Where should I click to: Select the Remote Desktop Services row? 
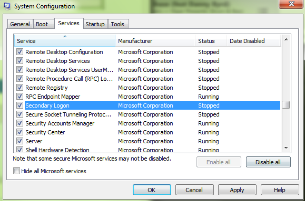[147, 61]
